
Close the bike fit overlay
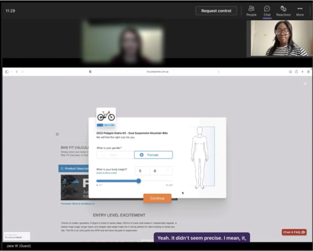click(305, 84)
